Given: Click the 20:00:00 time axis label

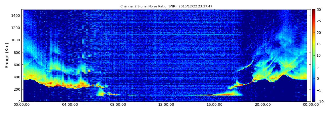Looking at the screenshot, I should click(262, 105).
